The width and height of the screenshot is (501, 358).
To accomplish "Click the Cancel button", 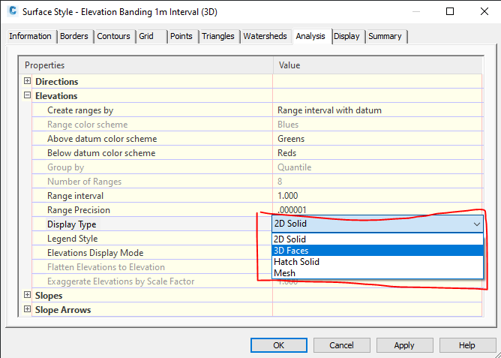I will click(x=341, y=345).
